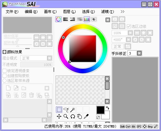
Task: Click the new layer icon
Action: click(x=8, y=88)
